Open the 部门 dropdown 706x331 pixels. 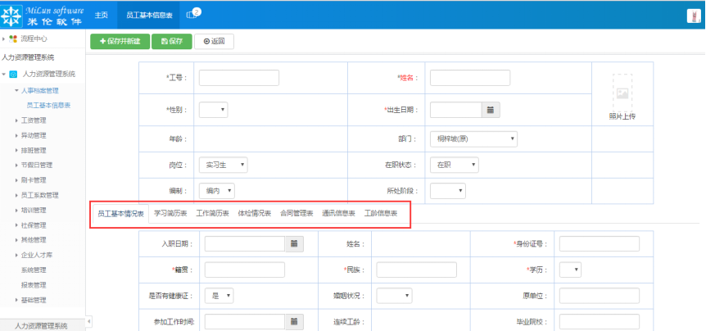click(x=473, y=138)
